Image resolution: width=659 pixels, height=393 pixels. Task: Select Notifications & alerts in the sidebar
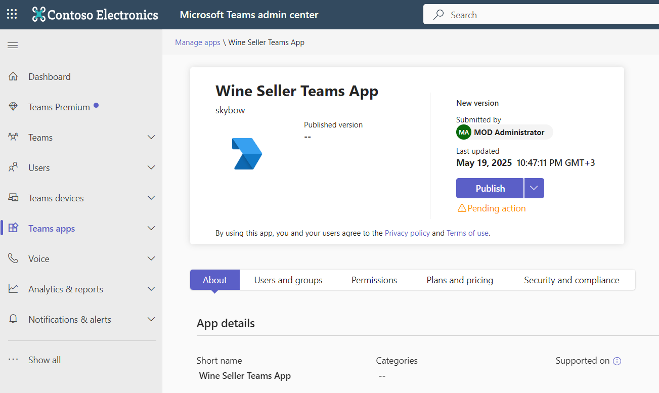tap(70, 320)
